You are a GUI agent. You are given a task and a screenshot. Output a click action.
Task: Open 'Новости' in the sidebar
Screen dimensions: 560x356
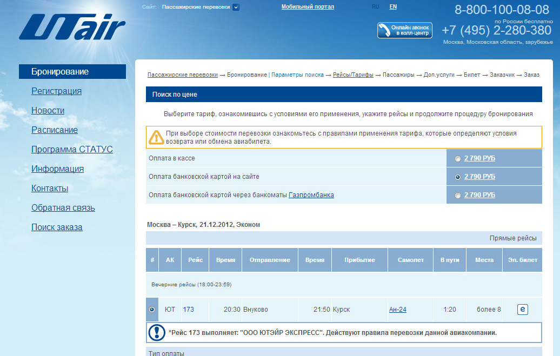click(x=48, y=110)
